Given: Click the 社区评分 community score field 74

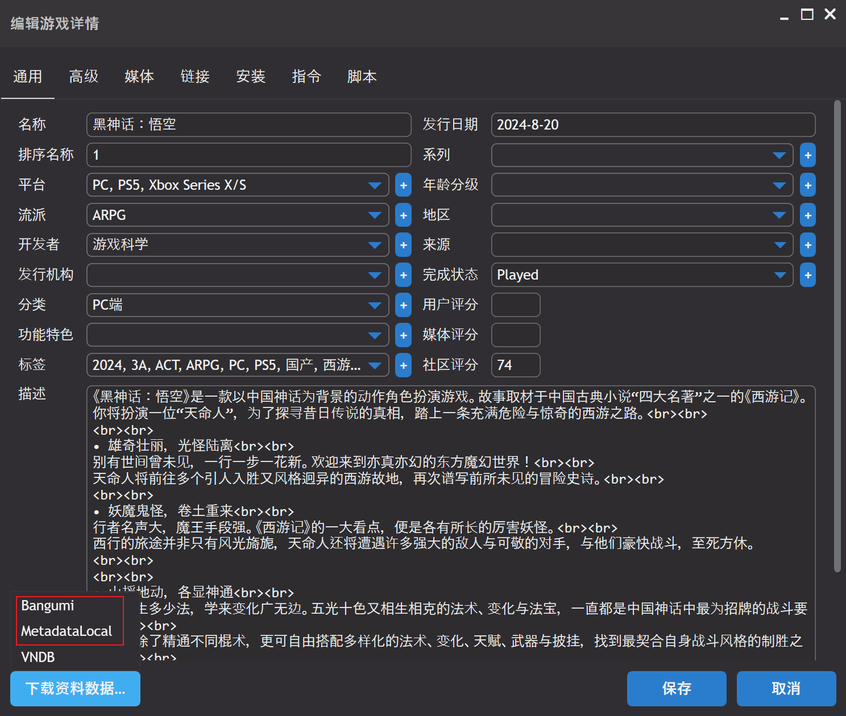Looking at the screenshot, I should (x=516, y=365).
